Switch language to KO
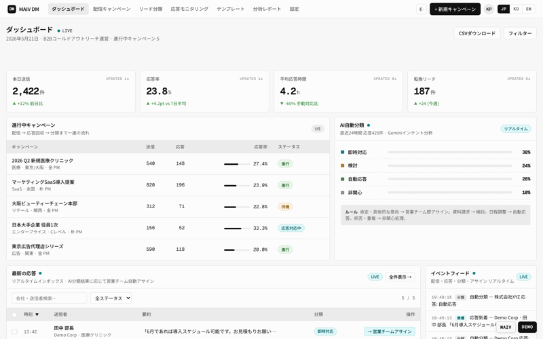The image size is (543, 339). (516, 9)
